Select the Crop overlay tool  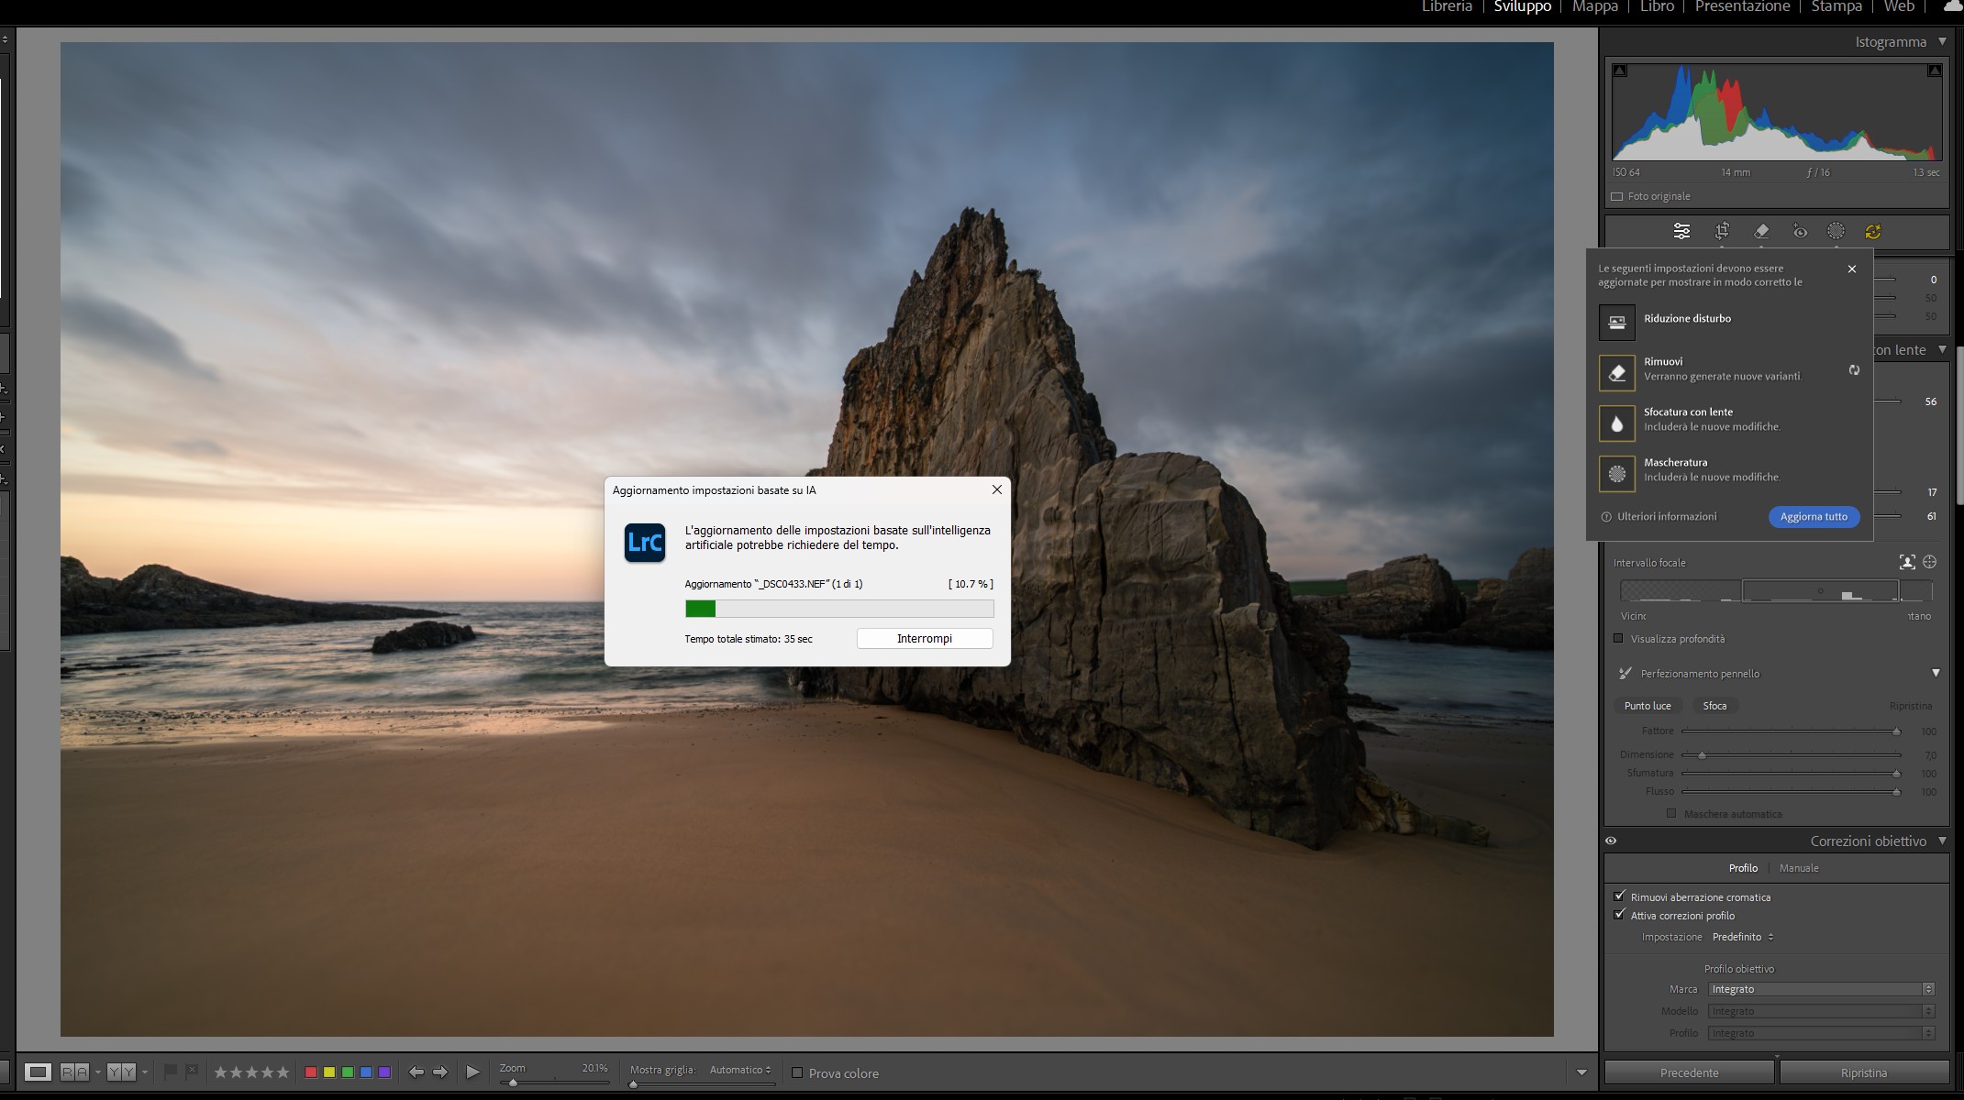click(x=1722, y=231)
